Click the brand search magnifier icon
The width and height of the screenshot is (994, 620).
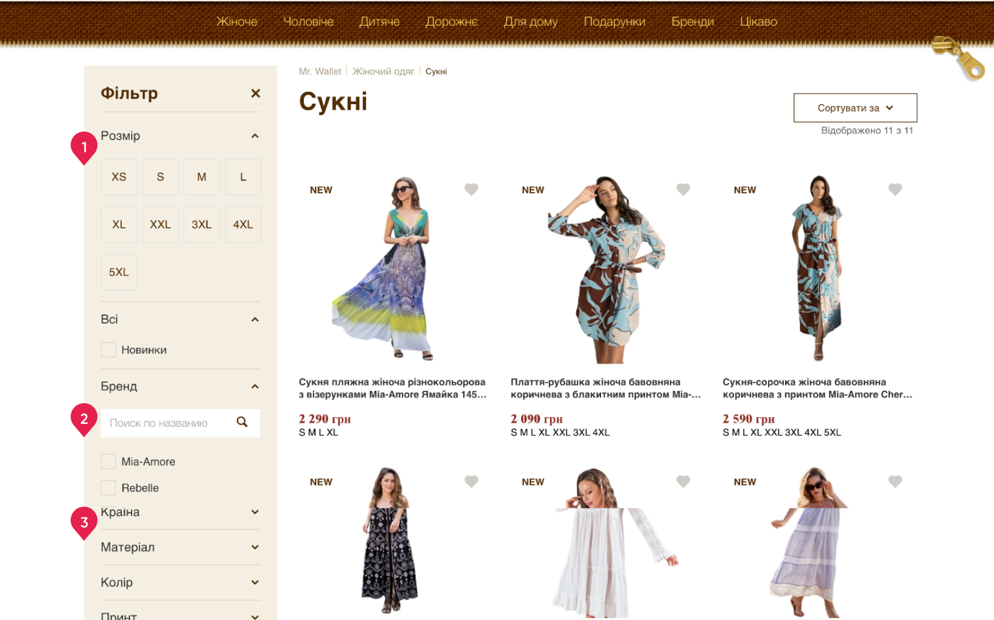pos(242,423)
